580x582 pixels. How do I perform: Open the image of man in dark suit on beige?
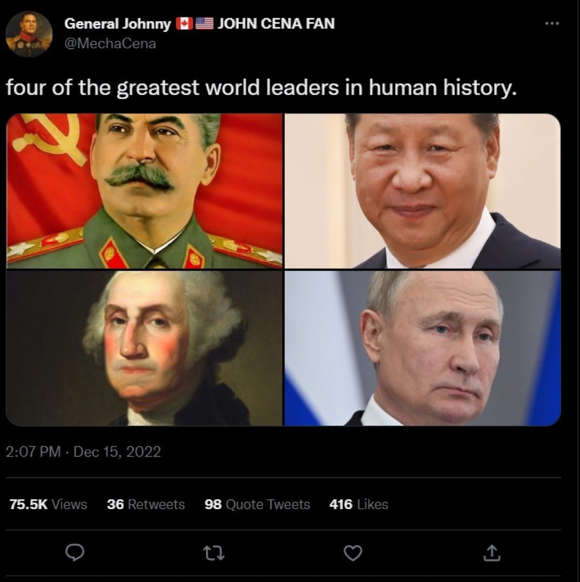[x=422, y=191]
